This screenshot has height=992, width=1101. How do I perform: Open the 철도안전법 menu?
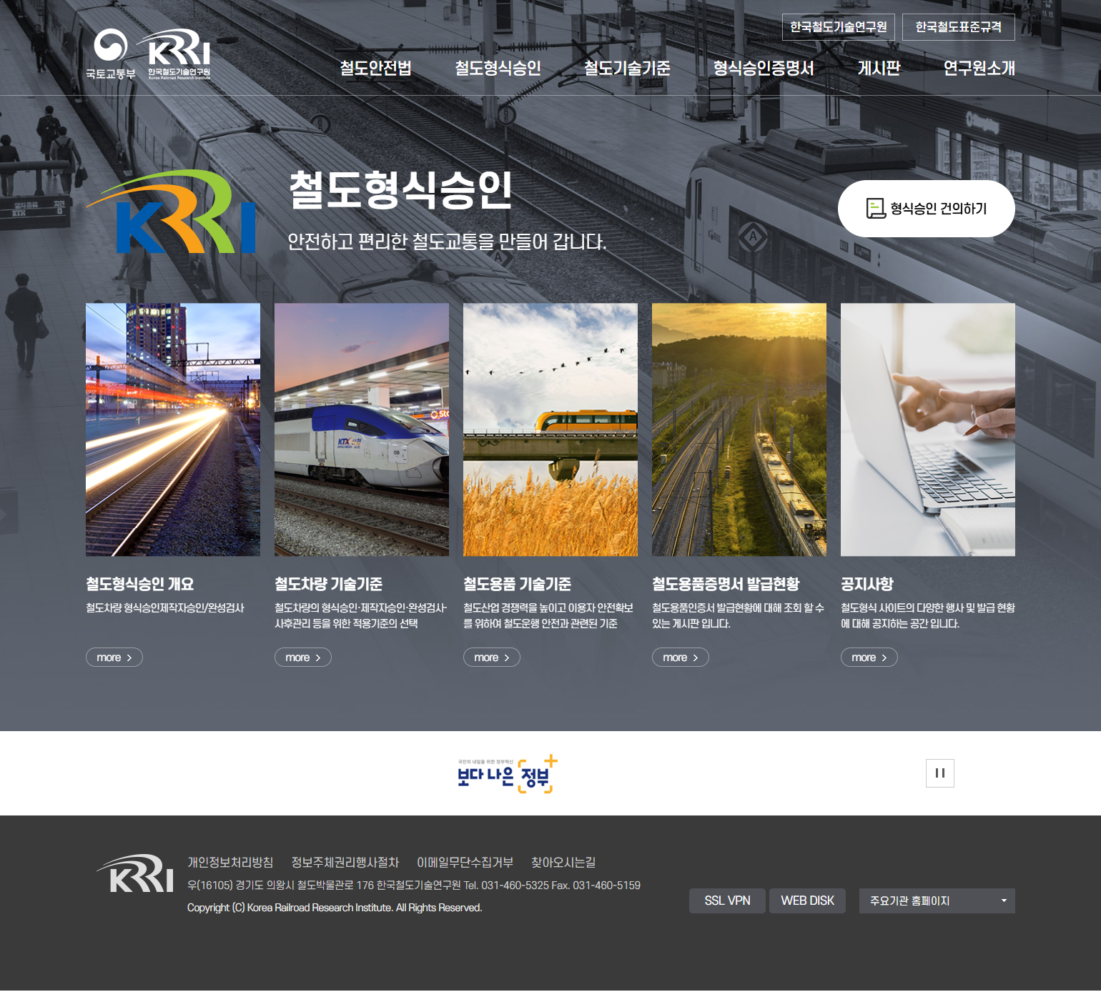click(x=375, y=68)
